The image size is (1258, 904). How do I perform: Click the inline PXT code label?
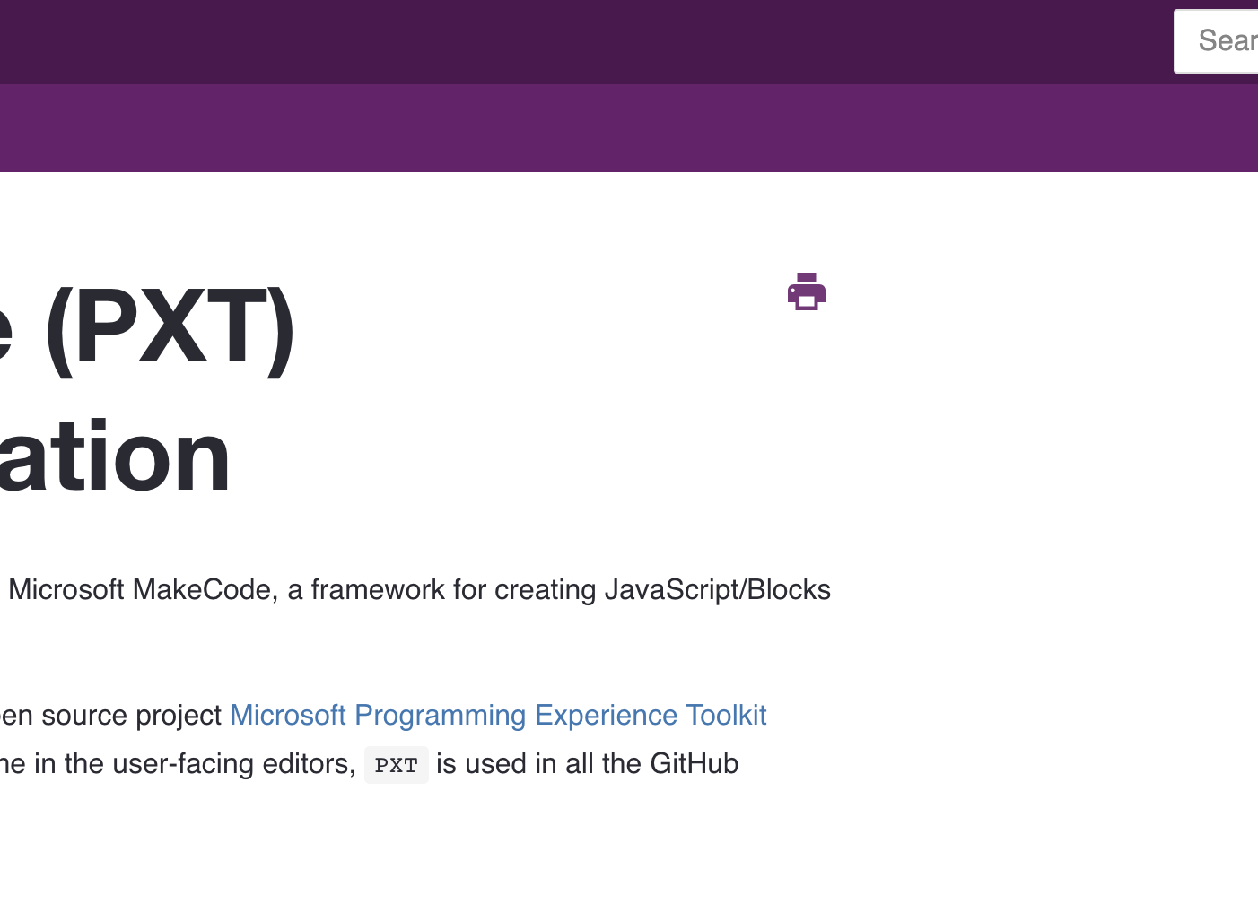click(397, 765)
